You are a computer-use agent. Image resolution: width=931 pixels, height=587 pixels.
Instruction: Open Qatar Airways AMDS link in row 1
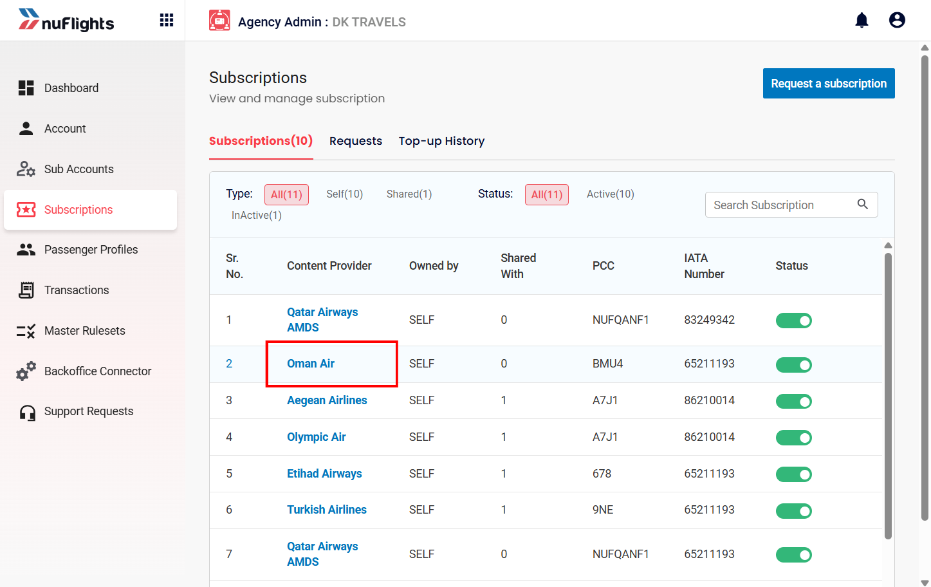tap(322, 320)
